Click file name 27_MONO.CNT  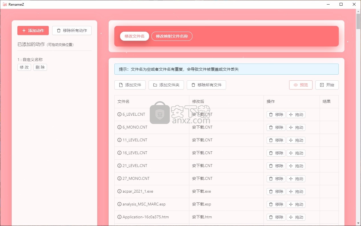tap(136, 178)
